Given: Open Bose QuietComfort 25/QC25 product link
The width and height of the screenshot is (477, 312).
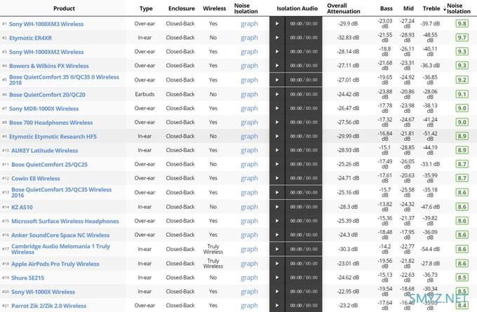Looking at the screenshot, I should [x=49, y=165].
